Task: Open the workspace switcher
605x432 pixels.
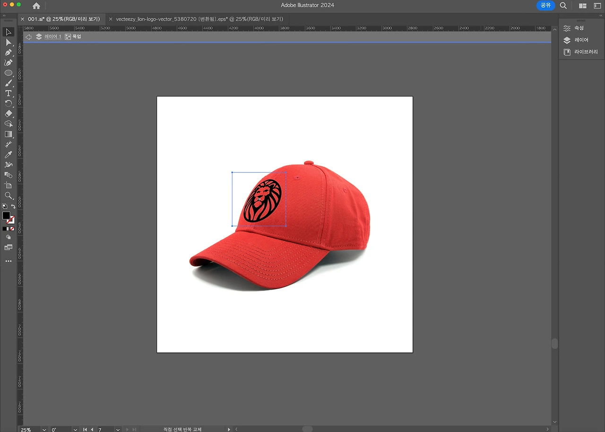Action: pos(597,6)
